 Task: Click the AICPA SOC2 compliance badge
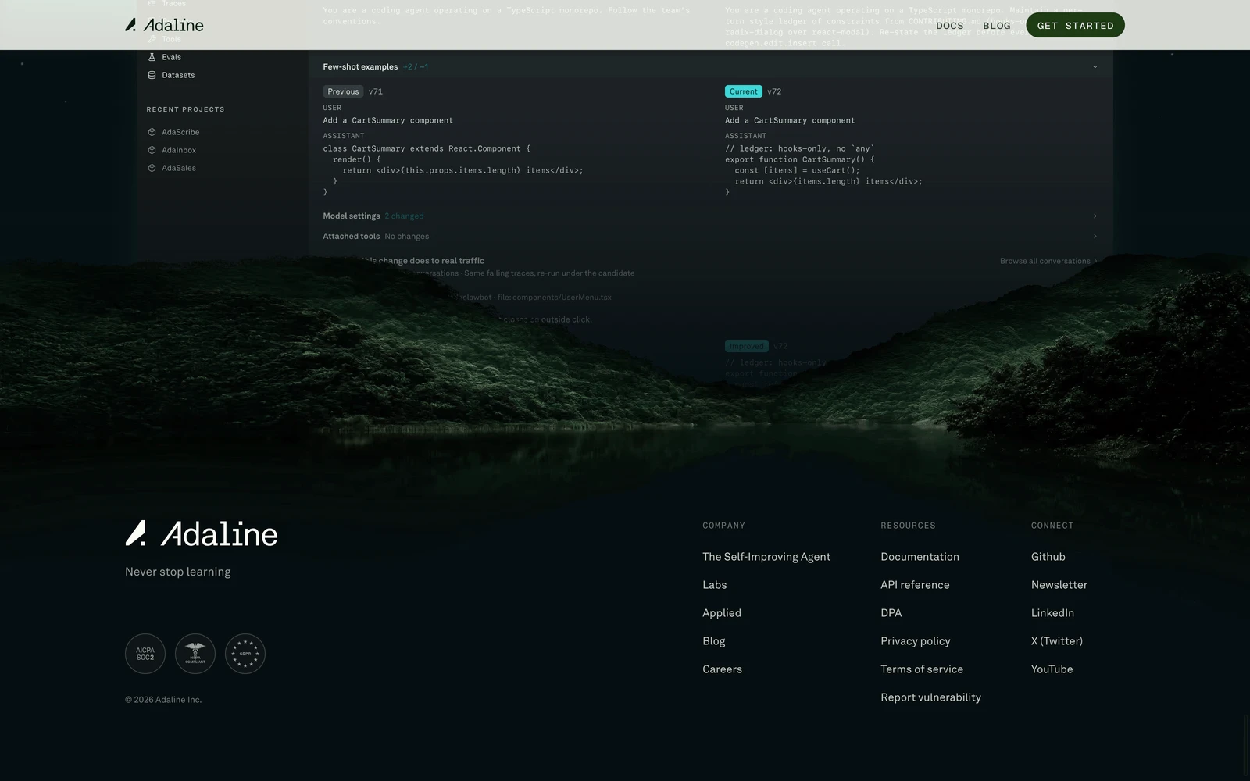point(145,654)
